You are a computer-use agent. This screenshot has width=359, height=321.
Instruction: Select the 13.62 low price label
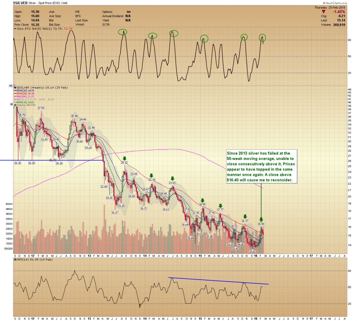pyautogui.click(x=252, y=251)
